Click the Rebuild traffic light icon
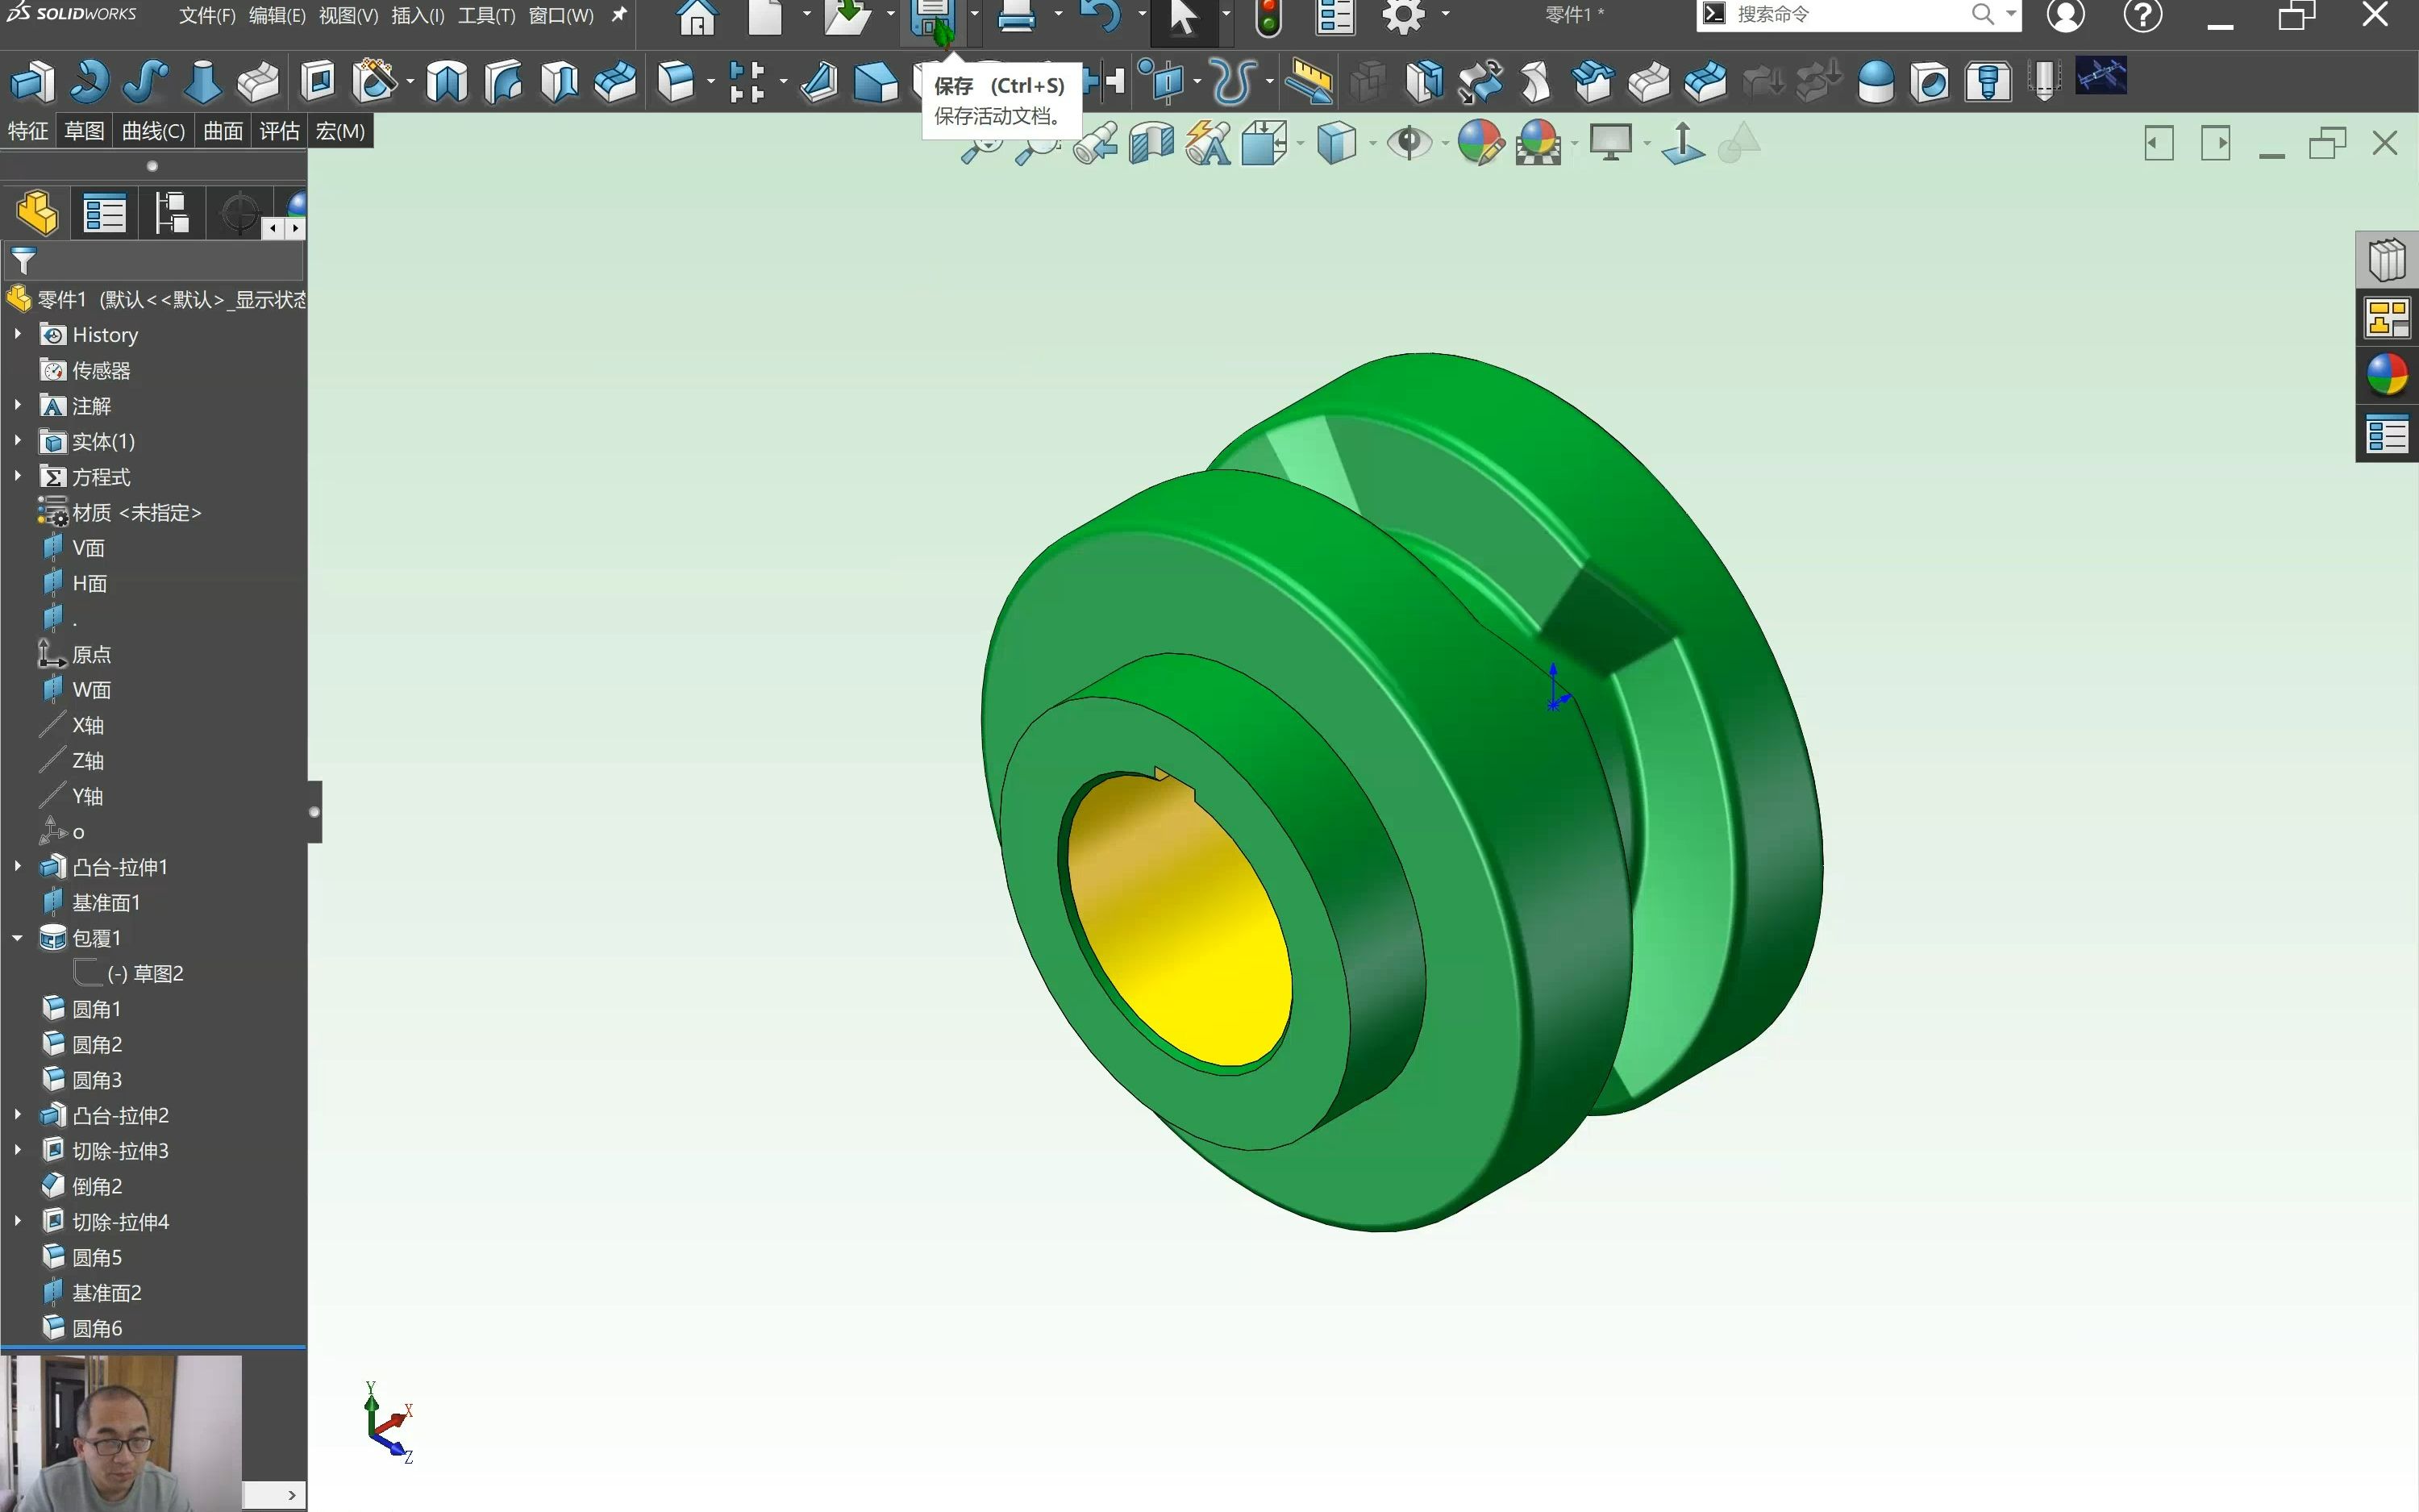2419x1512 pixels. click(x=1268, y=17)
